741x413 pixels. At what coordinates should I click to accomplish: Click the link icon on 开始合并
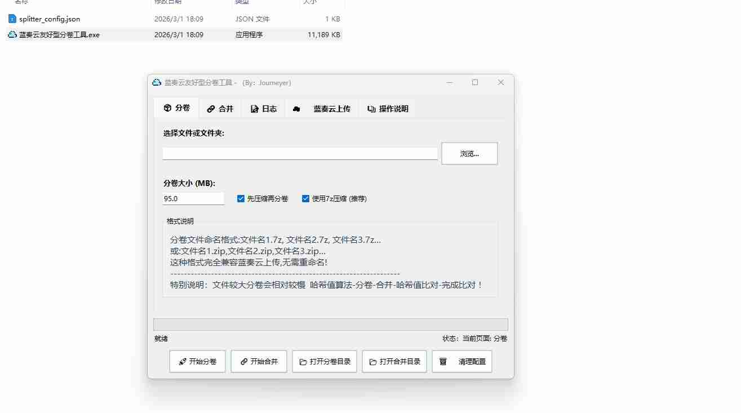pos(243,362)
